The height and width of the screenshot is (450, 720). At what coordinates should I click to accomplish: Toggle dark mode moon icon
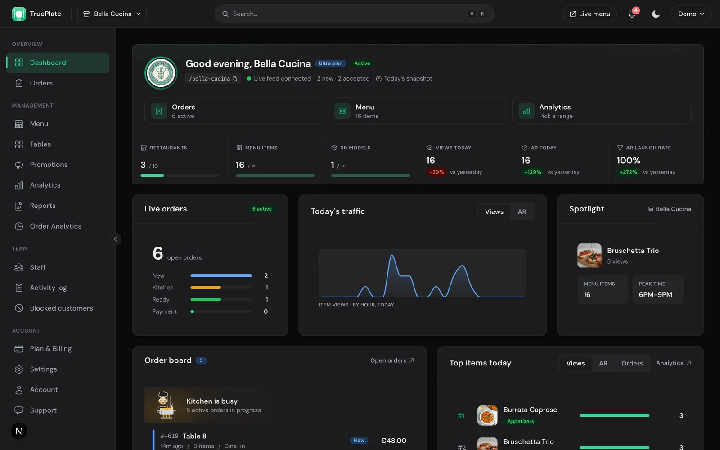coord(656,14)
